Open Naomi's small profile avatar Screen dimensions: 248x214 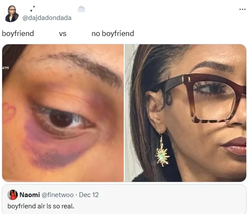point(13,194)
